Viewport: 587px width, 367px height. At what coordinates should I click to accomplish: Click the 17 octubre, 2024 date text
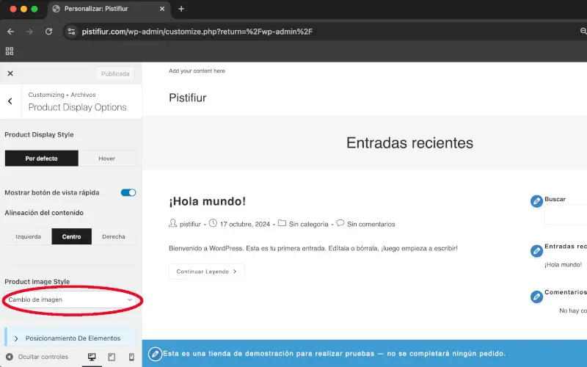click(x=245, y=225)
